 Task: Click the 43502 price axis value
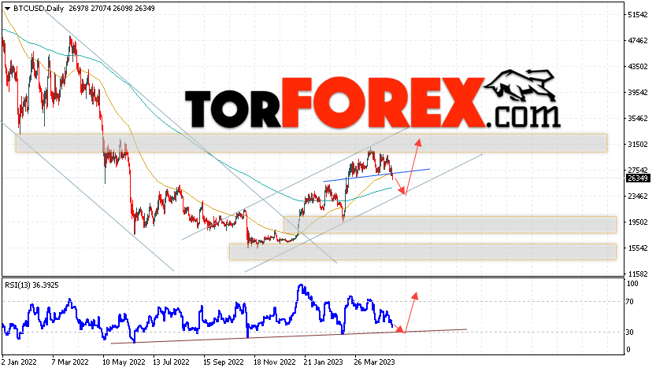click(x=638, y=67)
